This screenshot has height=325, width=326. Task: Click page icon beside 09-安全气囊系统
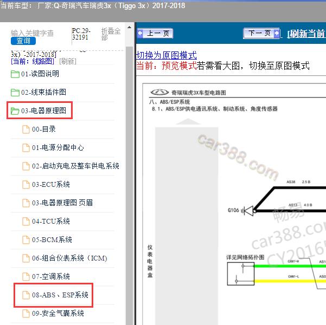[x=26, y=314]
